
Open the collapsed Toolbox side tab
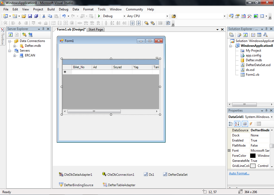tap(3, 36)
